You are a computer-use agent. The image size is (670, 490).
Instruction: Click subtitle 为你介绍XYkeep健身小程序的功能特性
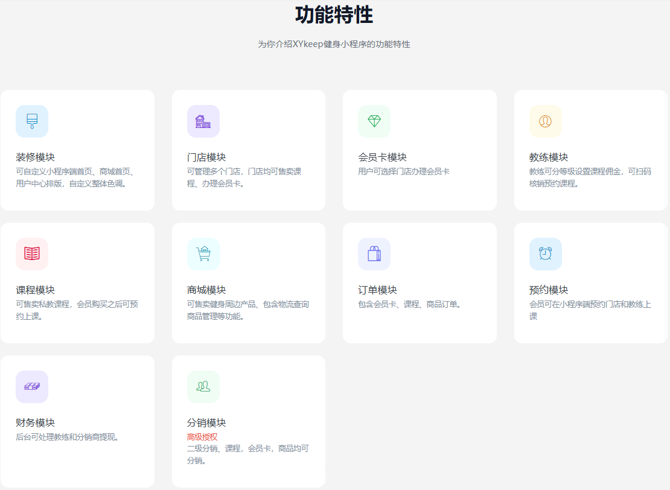tap(334, 44)
